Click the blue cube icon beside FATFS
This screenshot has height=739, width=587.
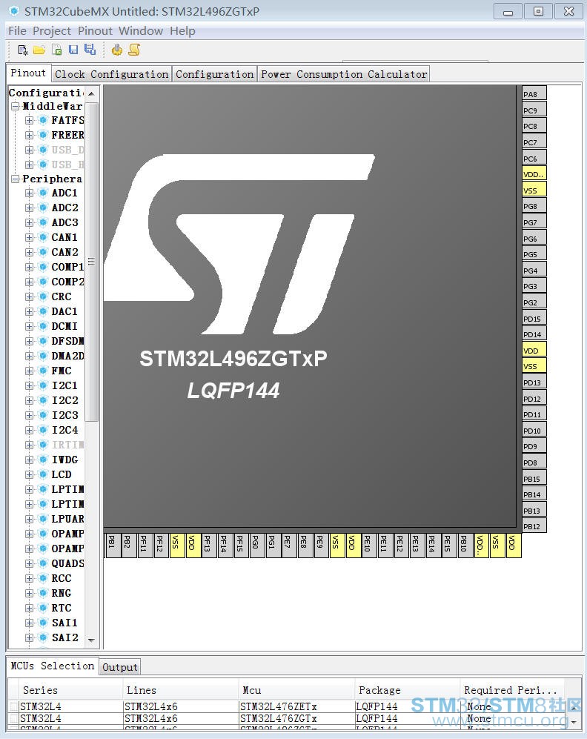point(43,120)
